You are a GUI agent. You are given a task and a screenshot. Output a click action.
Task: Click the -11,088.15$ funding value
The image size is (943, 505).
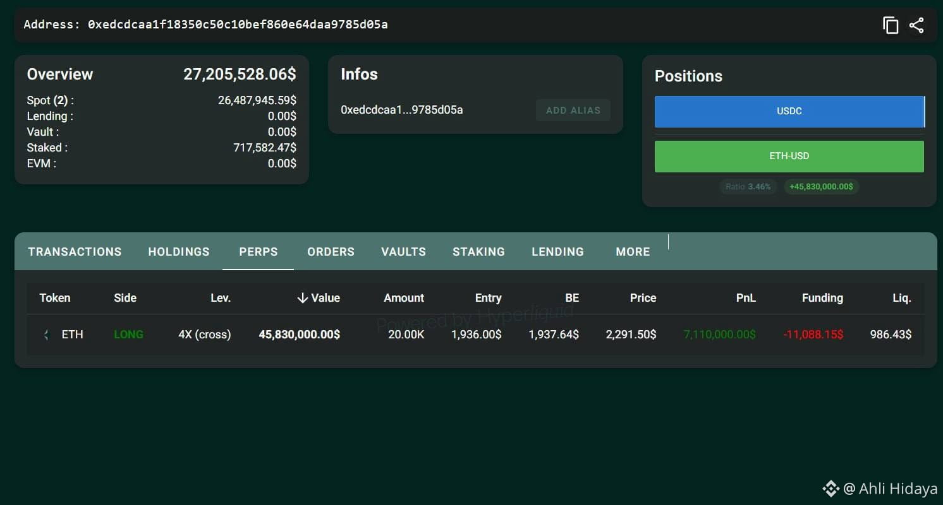[813, 335]
